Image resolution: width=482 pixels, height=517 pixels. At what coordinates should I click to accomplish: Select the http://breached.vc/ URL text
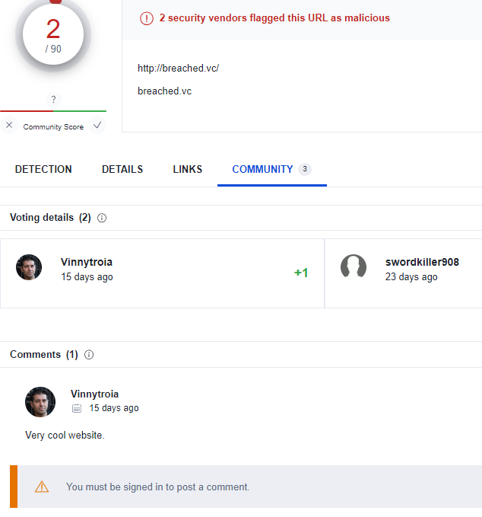pyautogui.click(x=178, y=69)
